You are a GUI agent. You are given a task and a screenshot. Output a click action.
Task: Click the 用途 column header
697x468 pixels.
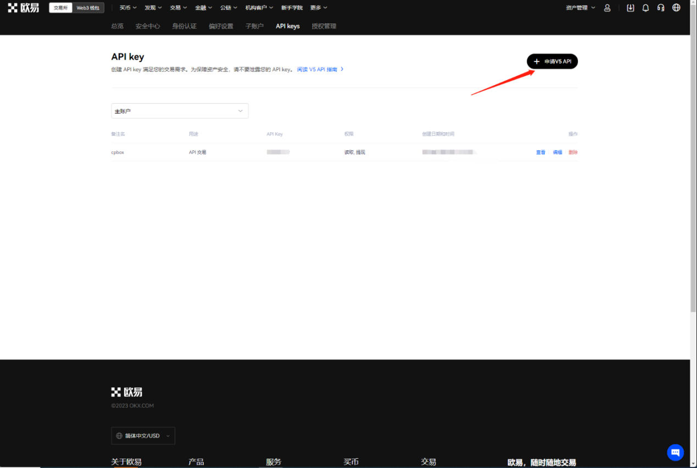coord(193,134)
